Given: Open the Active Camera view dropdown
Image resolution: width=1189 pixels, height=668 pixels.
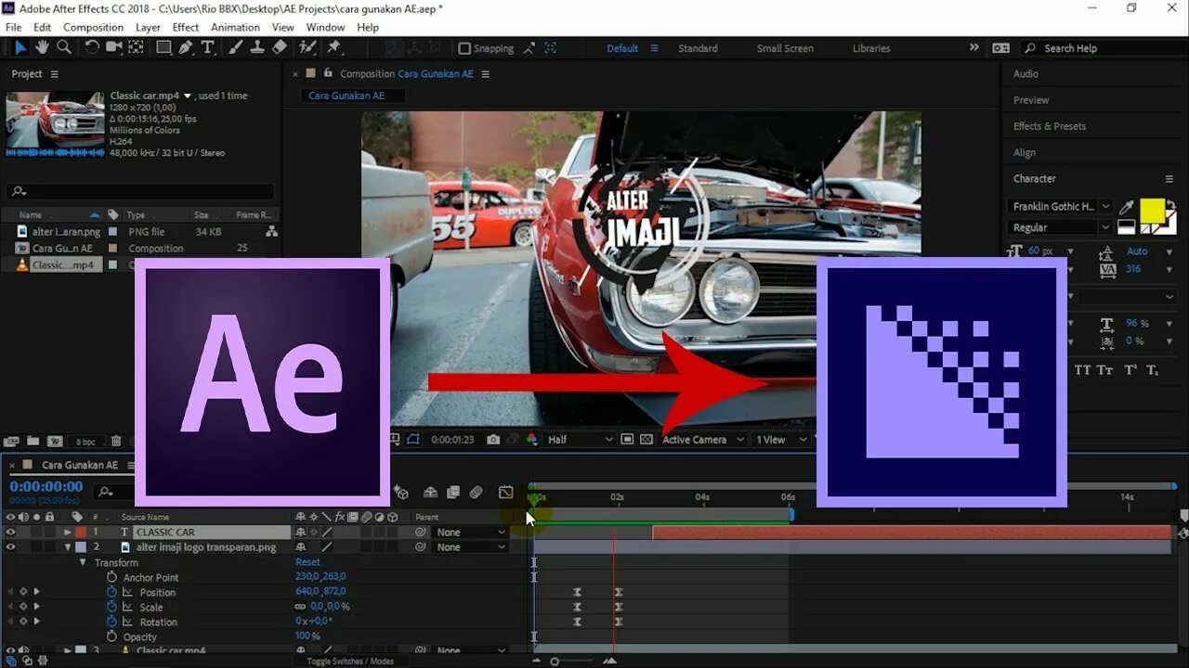Looking at the screenshot, I should [x=703, y=440].
